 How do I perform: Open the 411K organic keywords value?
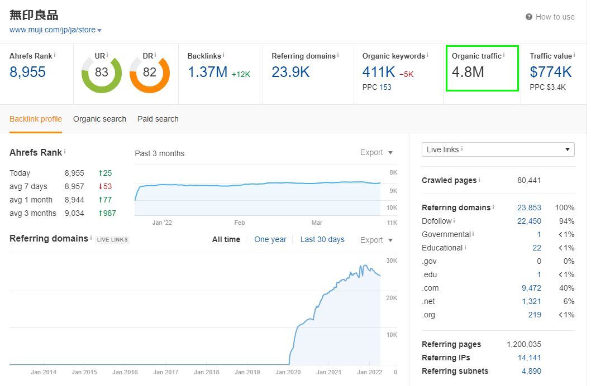pos(379,72)
